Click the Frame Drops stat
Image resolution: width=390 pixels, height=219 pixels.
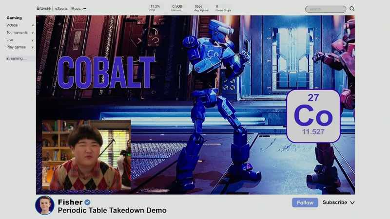223,8
